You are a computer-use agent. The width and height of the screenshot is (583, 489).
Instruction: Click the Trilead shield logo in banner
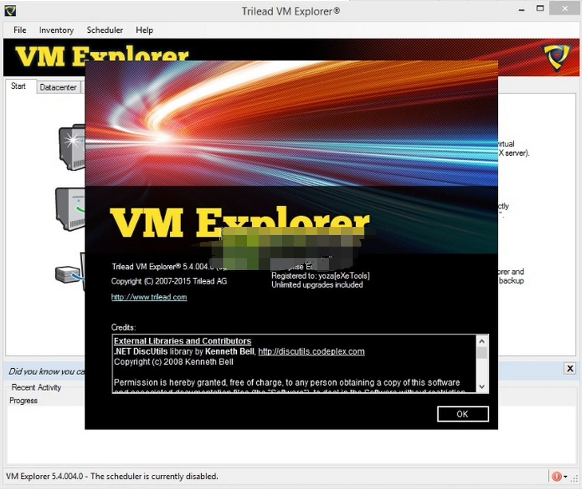tap(557, 57)
